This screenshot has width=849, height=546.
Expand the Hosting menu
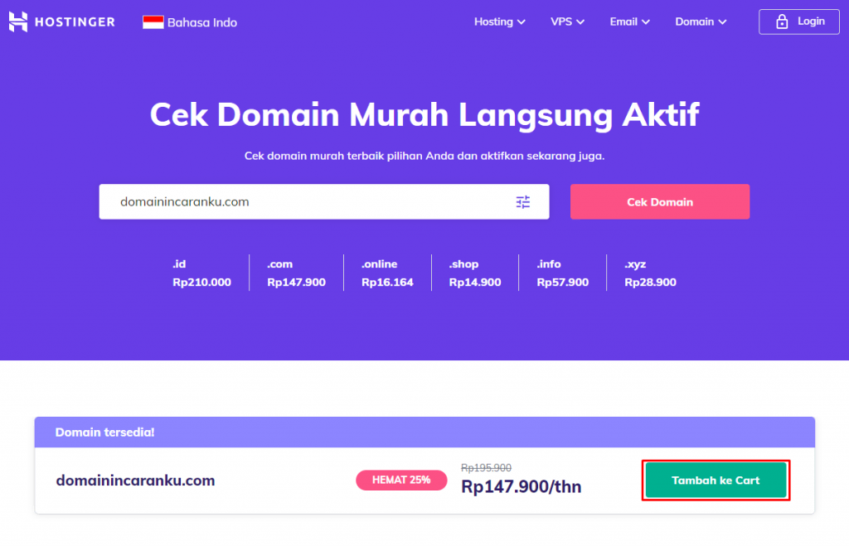click(x=499, y=22)
